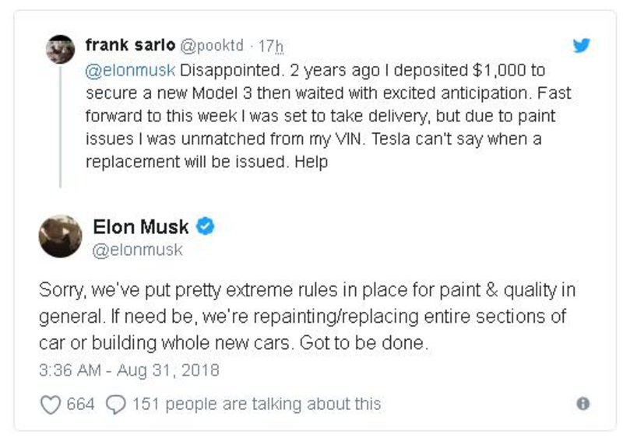
Task: Click the Elon Musk display name
Action: pos(141,227)
